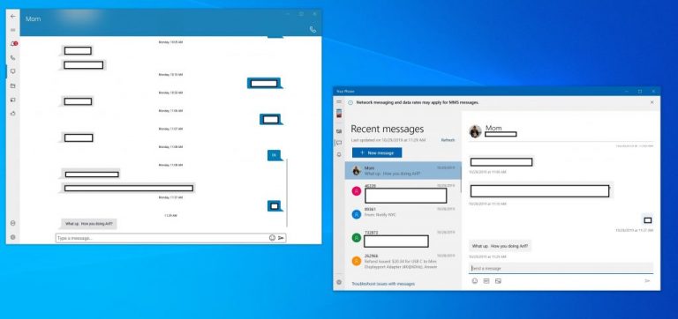Open the Photos tab in Your Phone sidebar

[339, 131]
